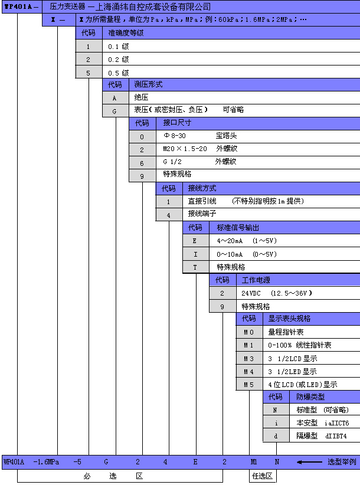
Task: Select the '(0~5V)' voltage note
Action: [264, 254]
